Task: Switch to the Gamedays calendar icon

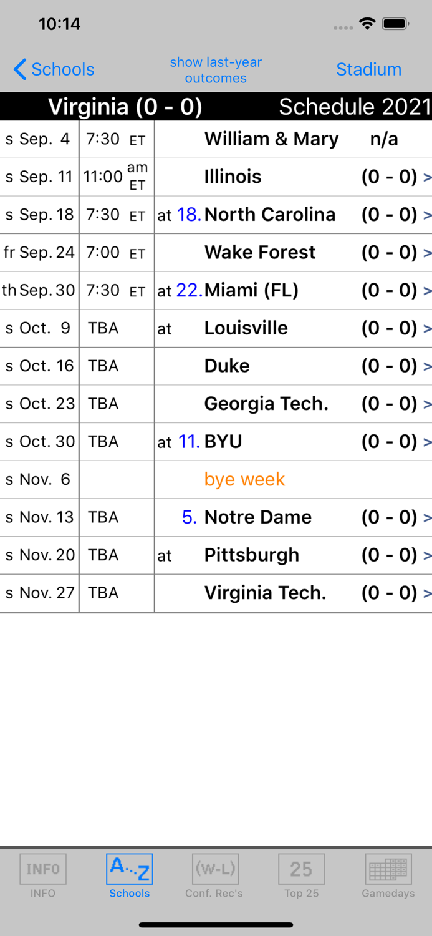Action: (x=388, y=869)
